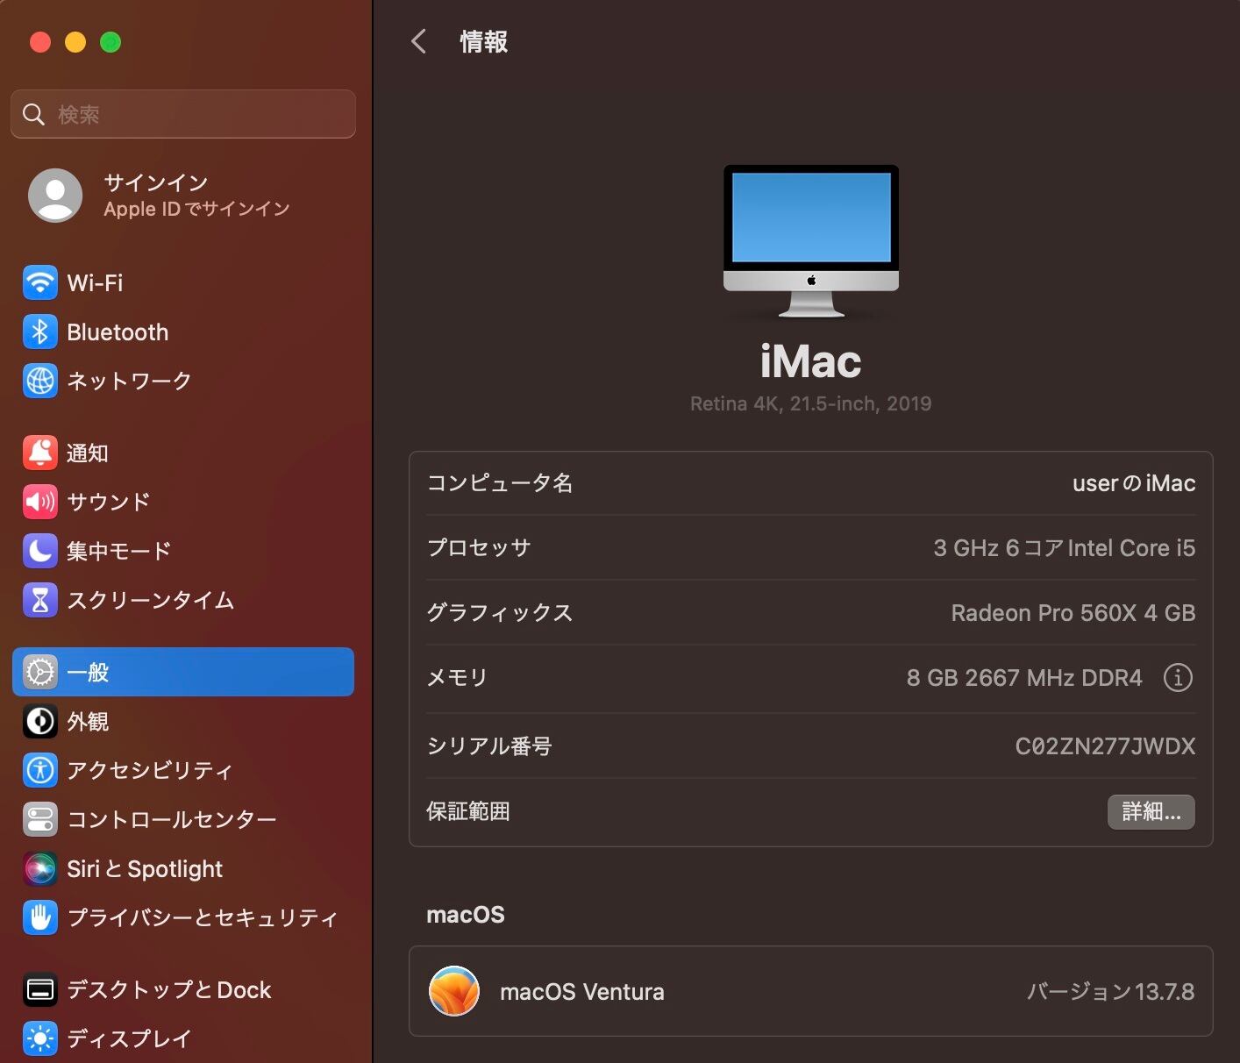
Task: Sign in via Apple ID でサインイン
Action: click(x=196, y=209)
